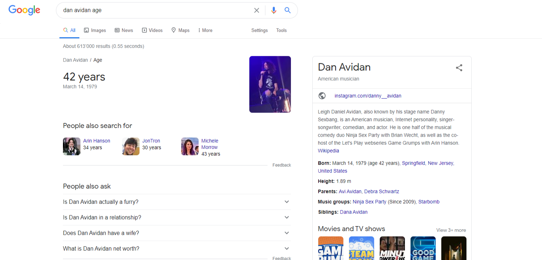Click the Google logo
The image size is (542, 260).
pos(24,10)
